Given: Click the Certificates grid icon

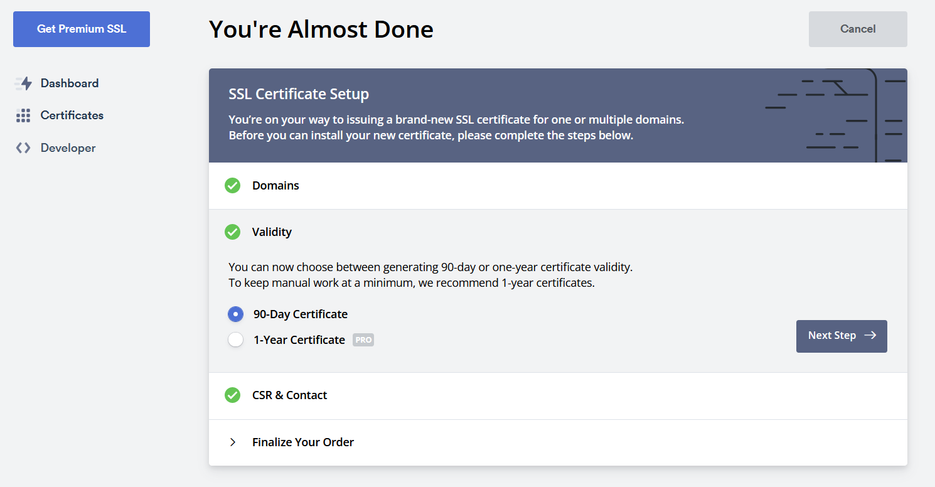Looking at the screenshot, I should (23, 115).
